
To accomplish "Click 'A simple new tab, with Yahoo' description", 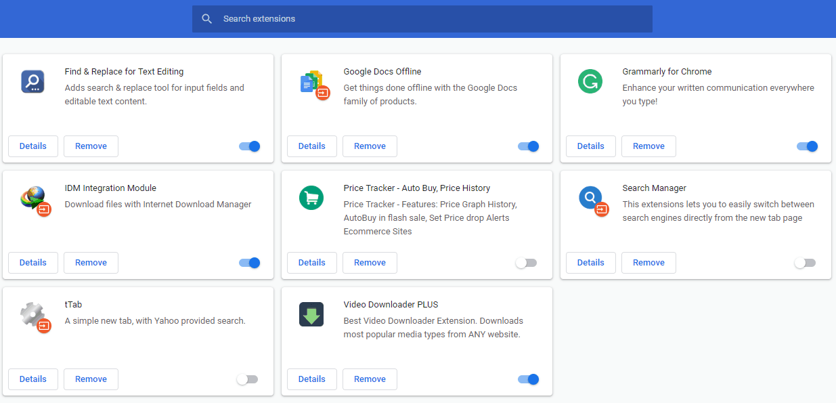I will (155, 321).
